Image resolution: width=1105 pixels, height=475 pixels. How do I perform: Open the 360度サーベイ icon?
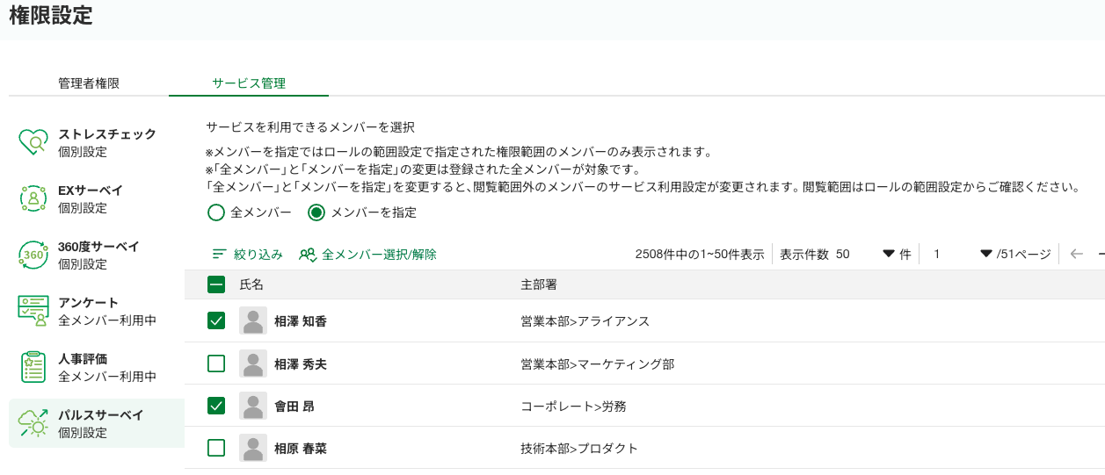(33, 255)
